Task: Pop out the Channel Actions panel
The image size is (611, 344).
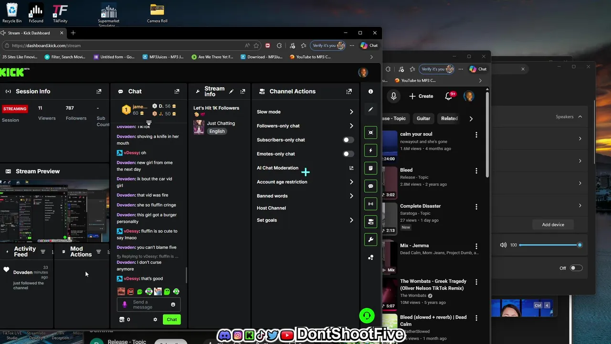Action: (349, 91)
